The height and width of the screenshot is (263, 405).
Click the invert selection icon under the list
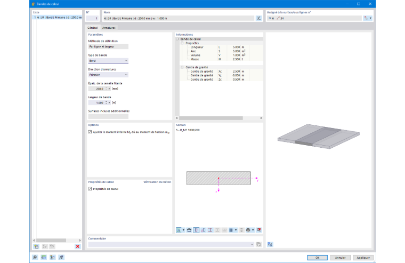coord(52,246)
